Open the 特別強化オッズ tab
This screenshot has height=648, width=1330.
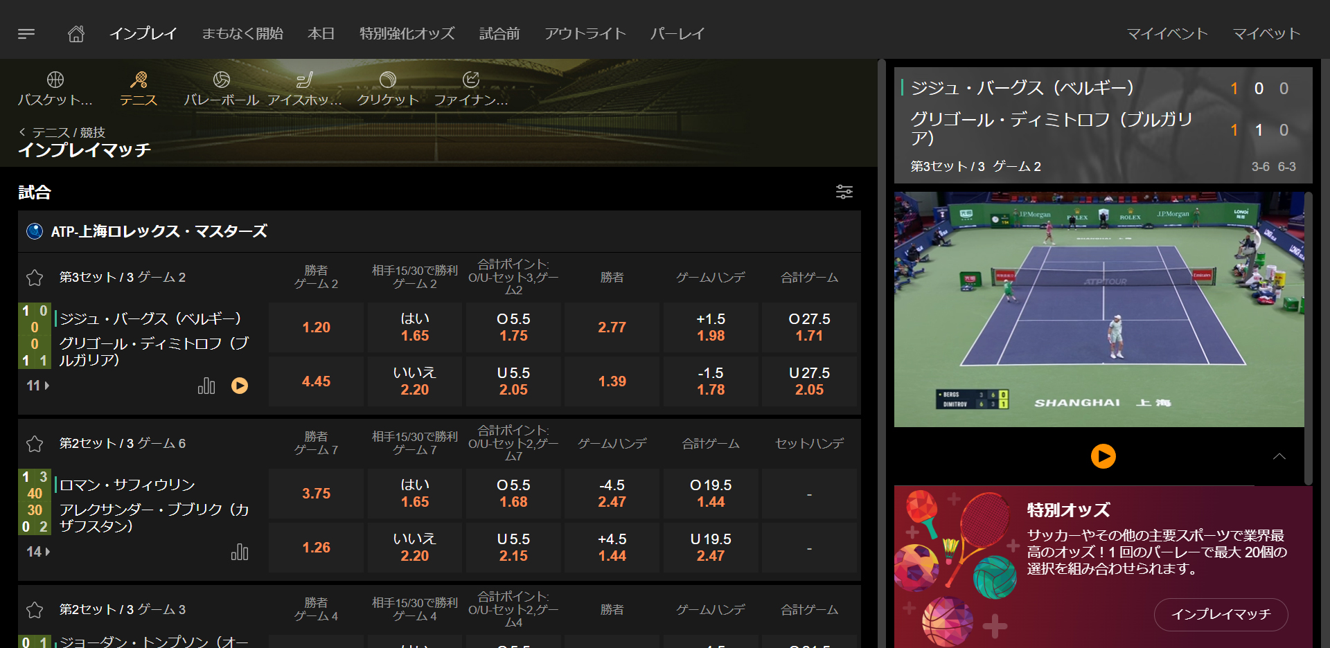click(407, 33)
